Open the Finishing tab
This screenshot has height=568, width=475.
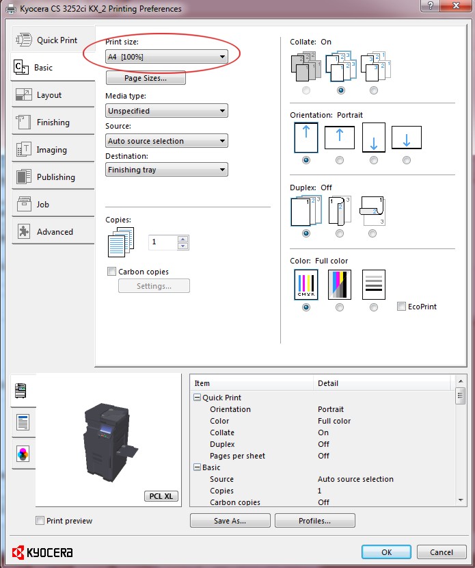53,122
